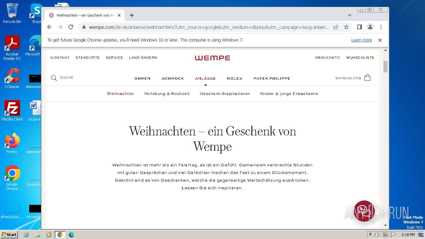Open the shopping bag icon

point(367,78)
